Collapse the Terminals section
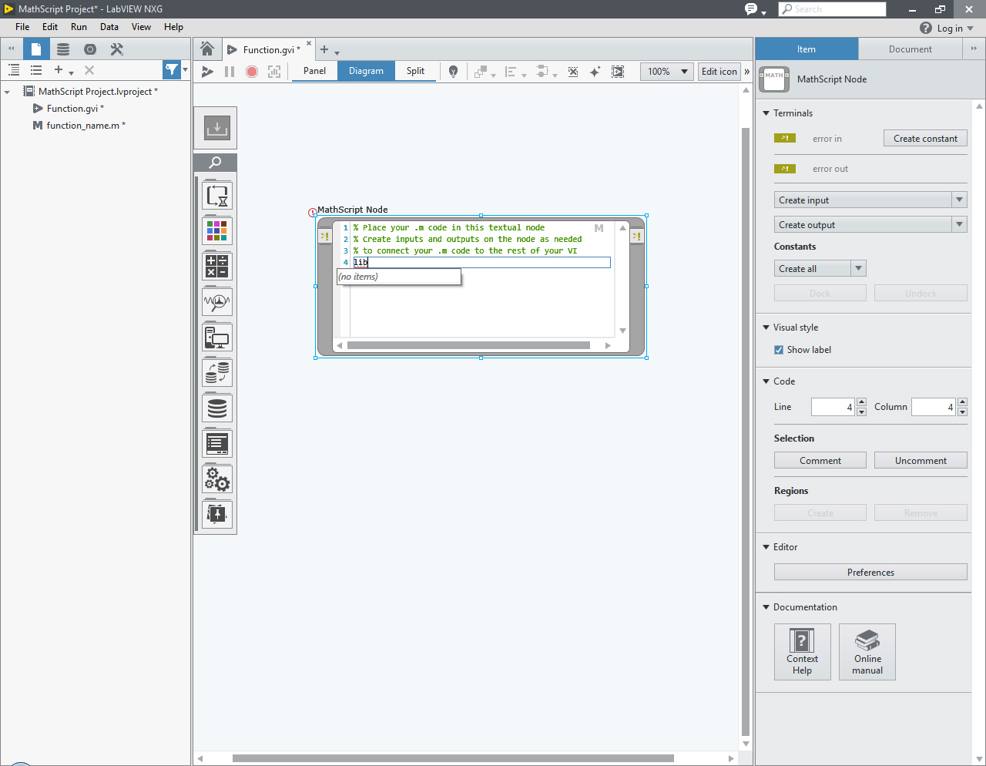 click(x=766, y=113)
